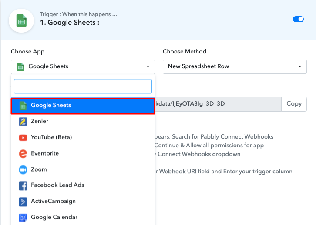Click the webhook URL text field
This screenshot has width=316, height=225.
tap(218, 104)
